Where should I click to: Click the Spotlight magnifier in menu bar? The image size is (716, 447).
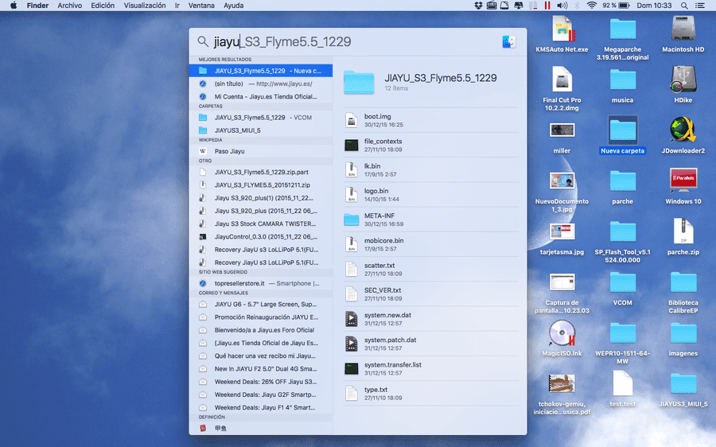coord(684,6)
